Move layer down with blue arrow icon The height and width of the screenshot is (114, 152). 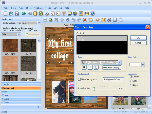click(68, 20)
